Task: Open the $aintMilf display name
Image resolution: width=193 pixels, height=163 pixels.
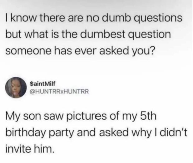Action: 43,84
